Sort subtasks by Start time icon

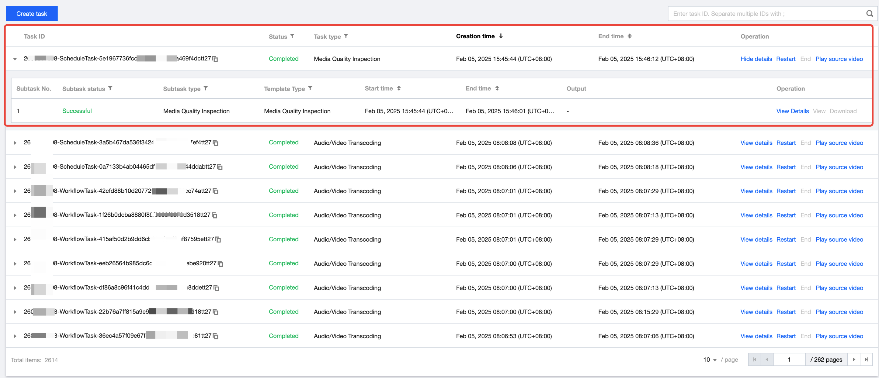coord(398,88)
